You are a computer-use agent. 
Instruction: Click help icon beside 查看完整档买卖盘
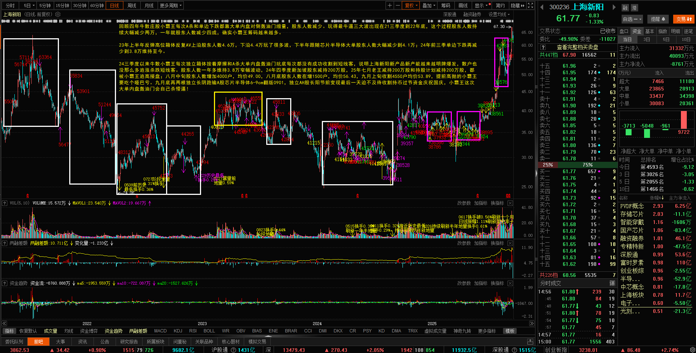543,47
